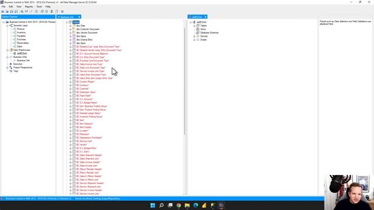Select dbo Closing Entry table
Screen dimensions: 374x210
[84, 40]
